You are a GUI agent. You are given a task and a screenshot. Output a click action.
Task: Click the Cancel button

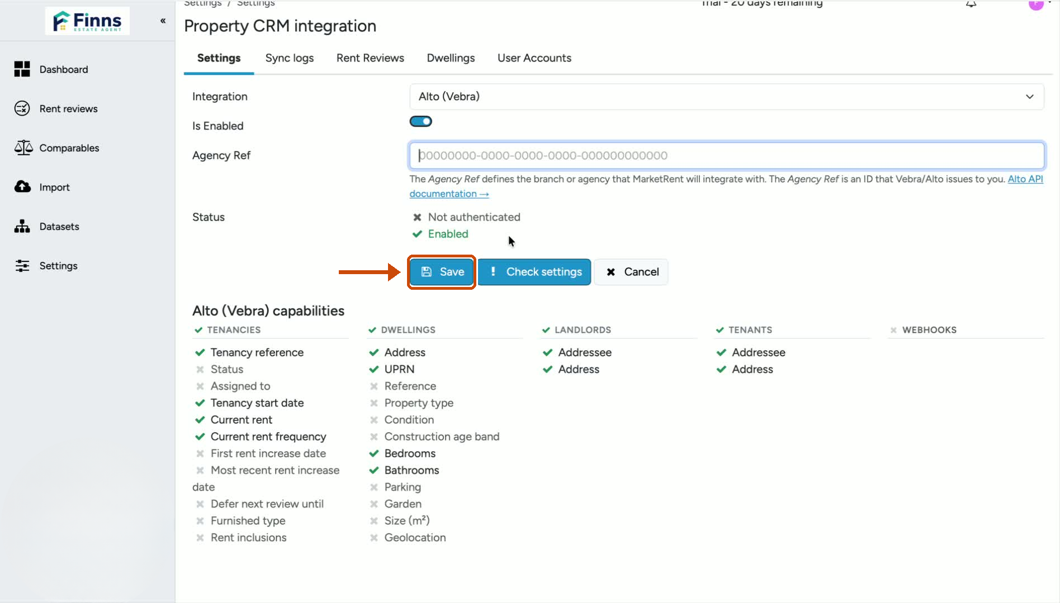pos(631,272)
